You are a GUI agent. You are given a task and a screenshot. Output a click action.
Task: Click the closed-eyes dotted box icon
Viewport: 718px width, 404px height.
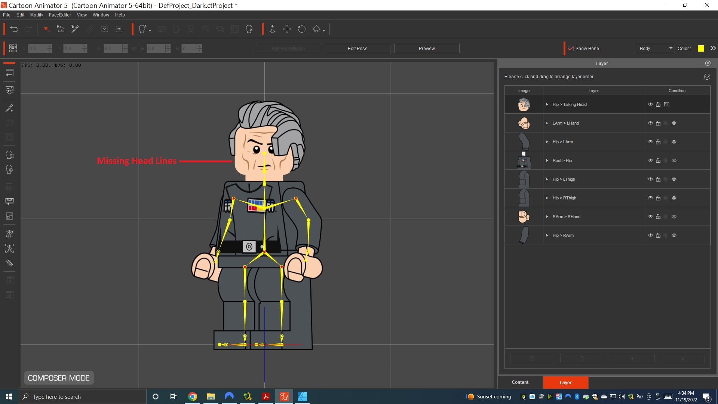[105, 29]
